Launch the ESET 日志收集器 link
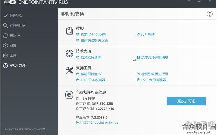The width and height of the screenshot is (217, 135). 93,80
